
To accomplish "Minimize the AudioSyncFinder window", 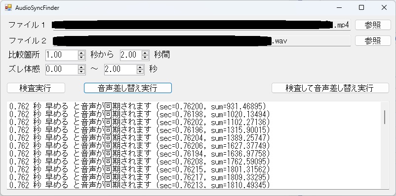I will 339,7.
